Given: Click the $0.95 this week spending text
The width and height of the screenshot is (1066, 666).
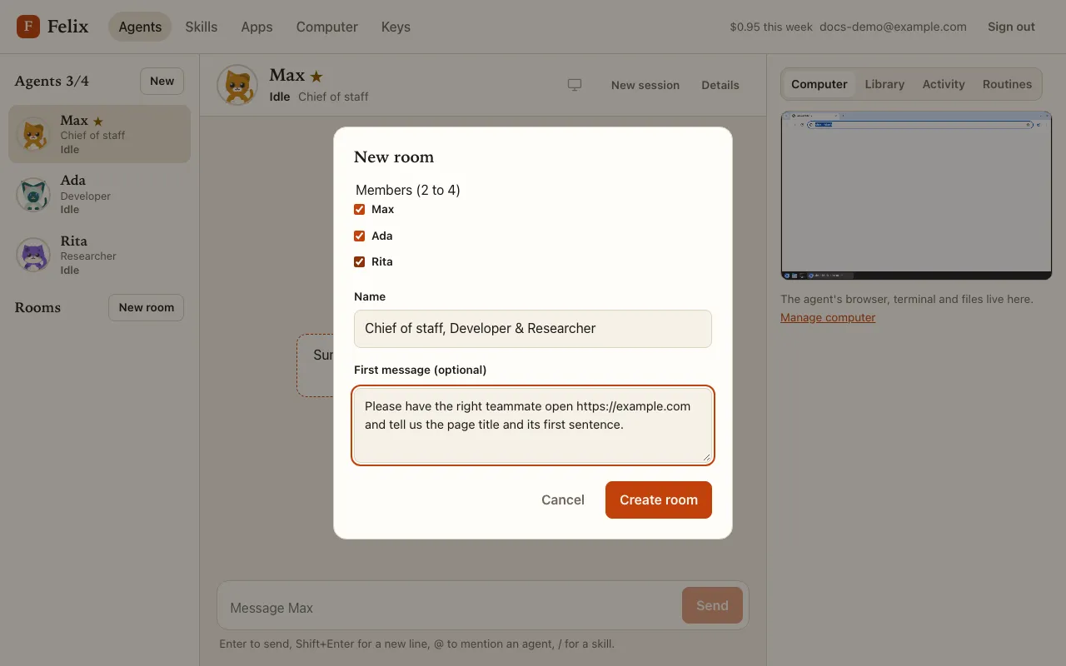Looking at the screenshot, I should (771, 27).
